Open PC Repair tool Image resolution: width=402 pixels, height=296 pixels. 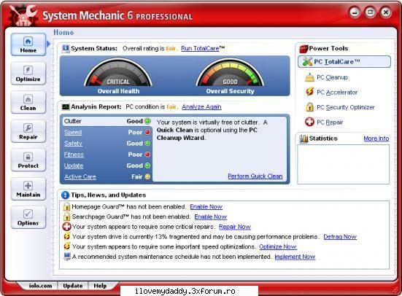tap(330, 122)
